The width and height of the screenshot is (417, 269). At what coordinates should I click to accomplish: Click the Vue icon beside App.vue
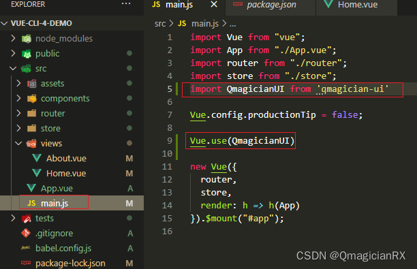(x=31, y=188)
